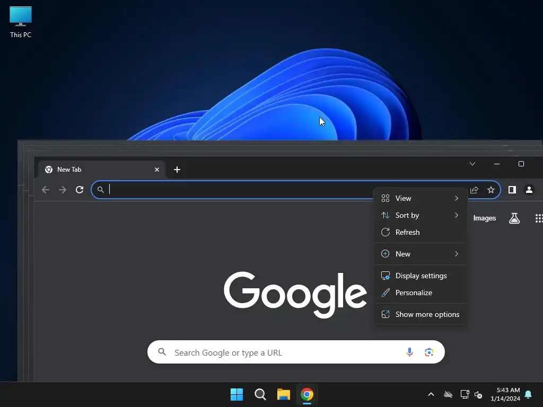Open Chrome profile avatar icon
This screenshot has height=407, width=543.
pos(529,190)
